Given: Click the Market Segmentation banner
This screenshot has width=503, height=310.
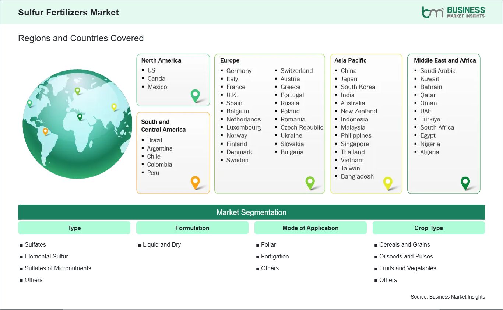Looking at the screenshot, I should pyautogui.click(x=251, y=212).
